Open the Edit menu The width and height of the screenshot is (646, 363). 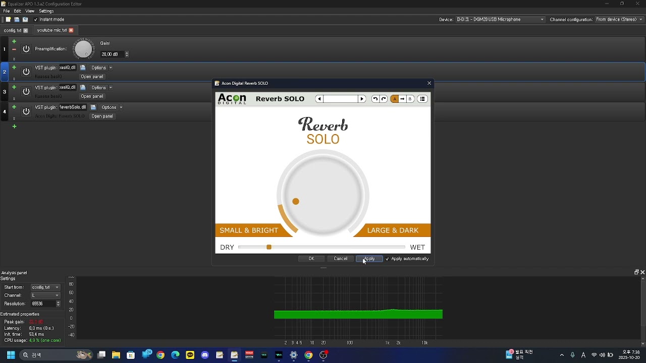tap(18, 11)
